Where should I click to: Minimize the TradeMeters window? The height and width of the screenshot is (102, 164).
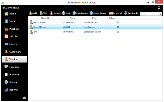point(148,2)
